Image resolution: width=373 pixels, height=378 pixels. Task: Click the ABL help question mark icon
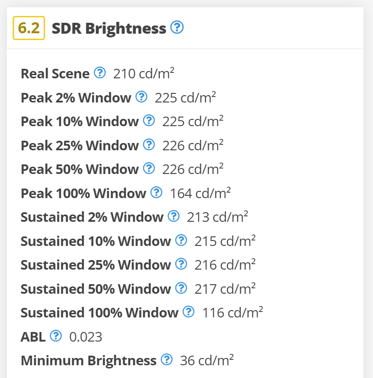click(56, 336)
